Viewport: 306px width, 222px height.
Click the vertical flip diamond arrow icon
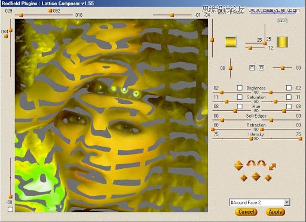click(238, 165)
